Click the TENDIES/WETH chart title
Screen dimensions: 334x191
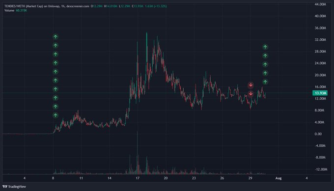(47, 6)
